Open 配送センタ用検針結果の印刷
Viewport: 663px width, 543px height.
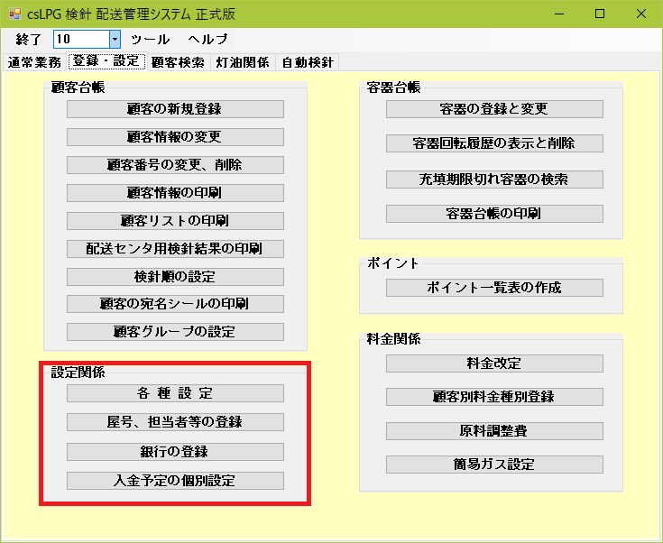(175, 249)
